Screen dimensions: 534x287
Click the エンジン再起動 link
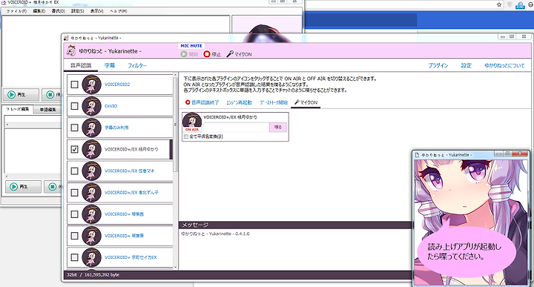[239, 102]
